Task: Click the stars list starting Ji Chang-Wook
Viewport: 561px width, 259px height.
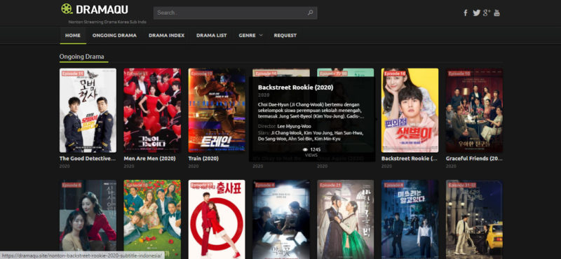Action: pos(311,136)
